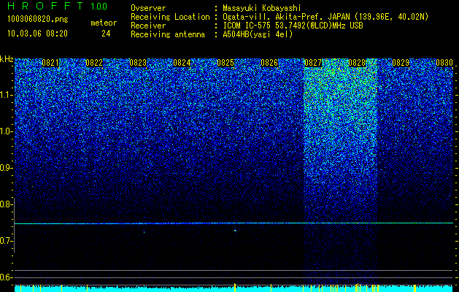Click the 1.1 kHz axis label
The image size is (459, 292).
tap(7, 95)
